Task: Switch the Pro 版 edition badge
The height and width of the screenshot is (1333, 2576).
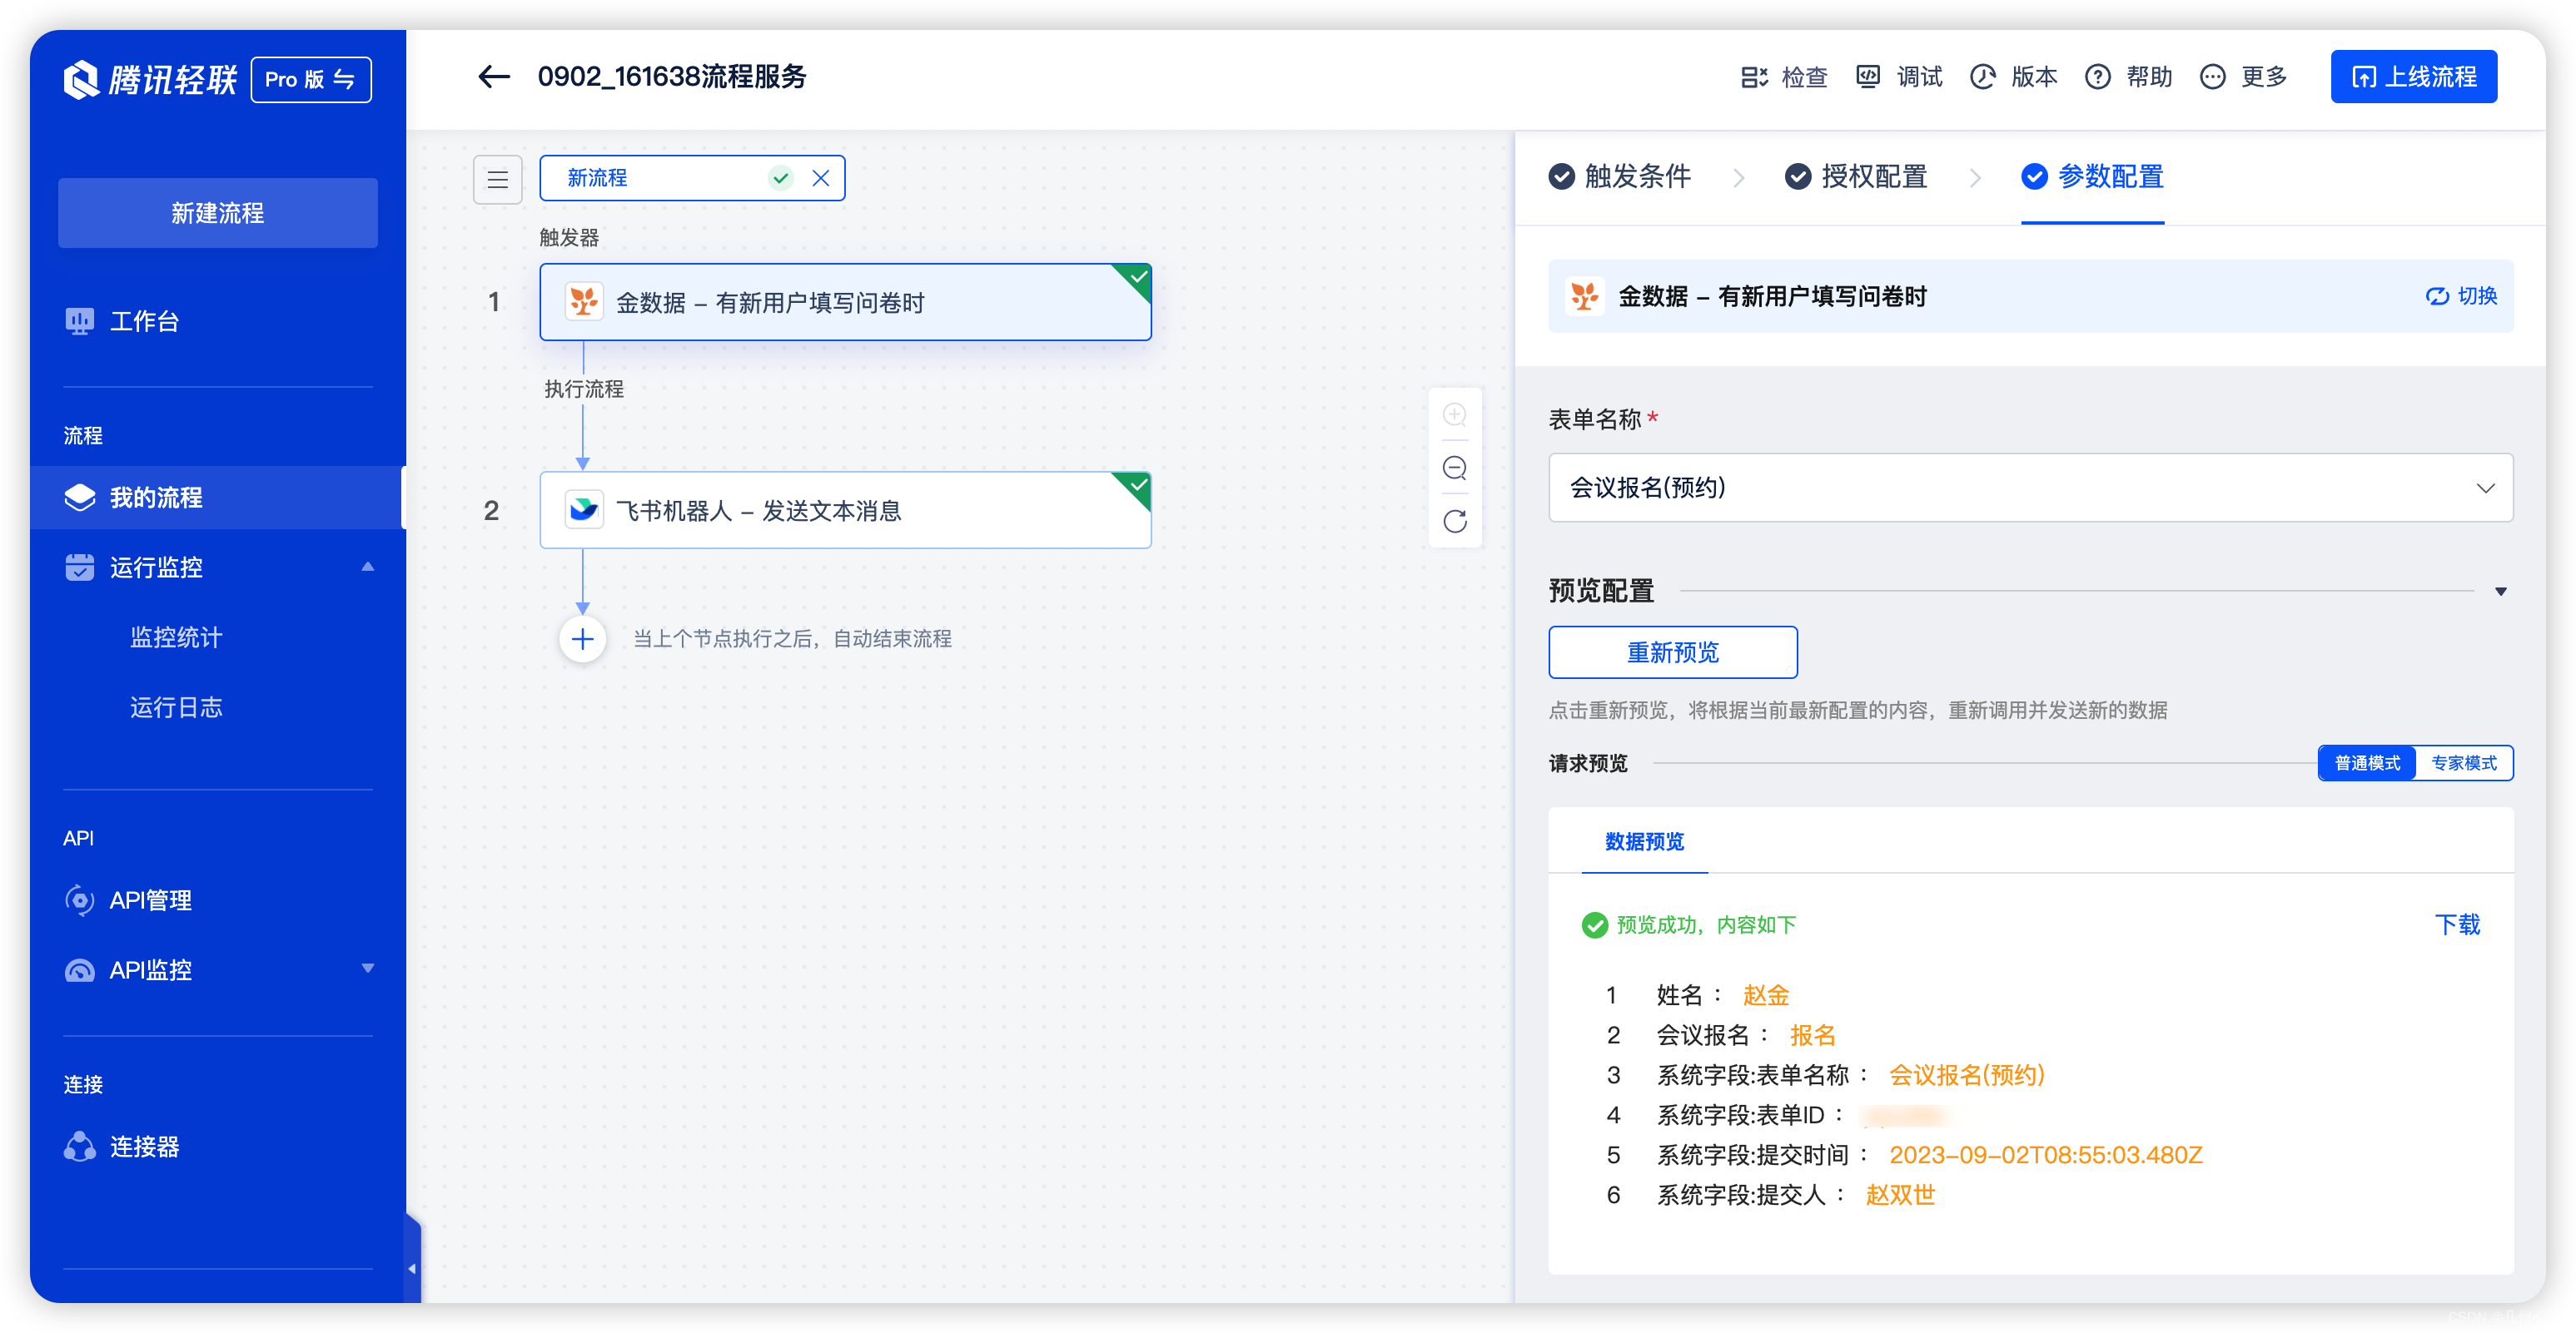Action: pyautogui.click(x=311, y=80)
